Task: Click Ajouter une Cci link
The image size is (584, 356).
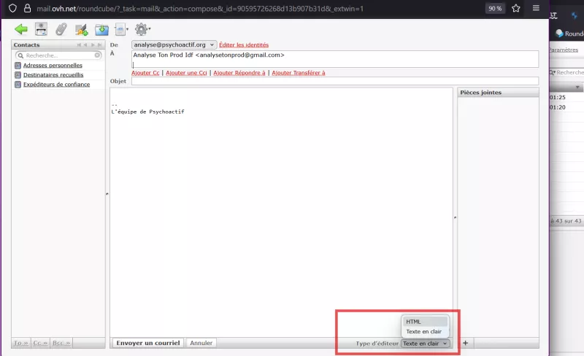Action: pyautogui.click(x=186, y=73)
